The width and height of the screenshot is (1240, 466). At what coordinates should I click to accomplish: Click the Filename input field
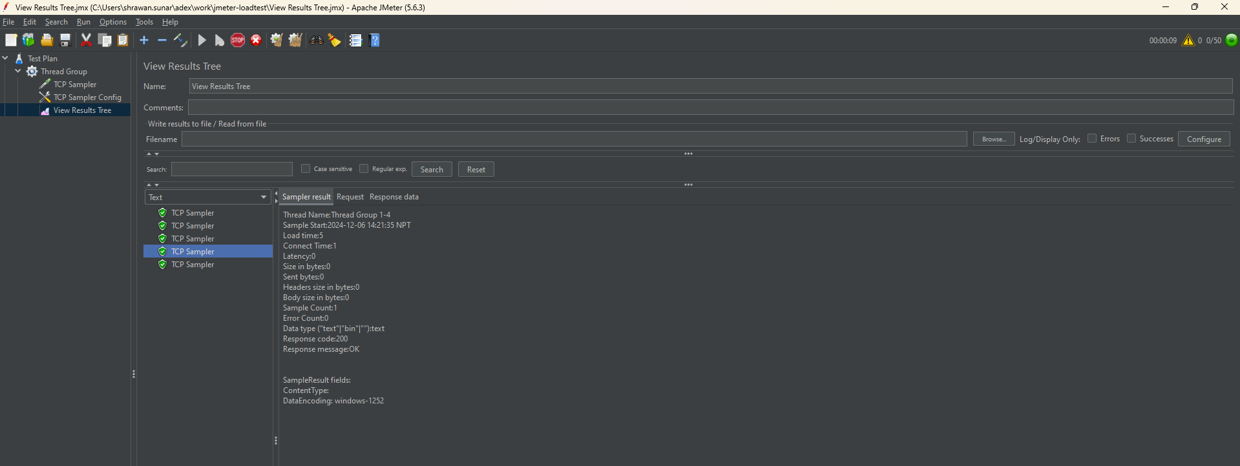tap(574, 139)
